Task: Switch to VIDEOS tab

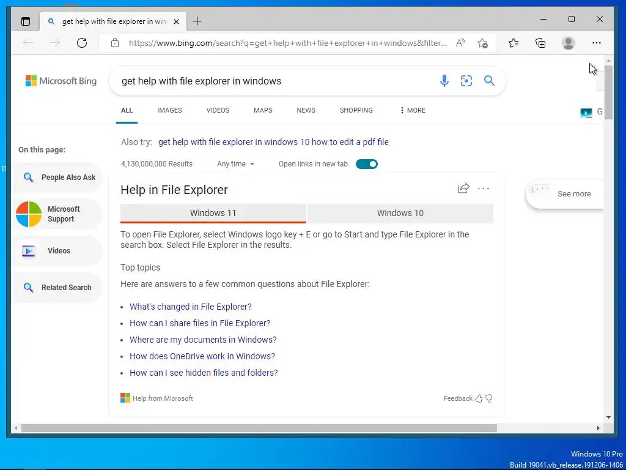Action: pyautogui.click(x=218, y=110)
